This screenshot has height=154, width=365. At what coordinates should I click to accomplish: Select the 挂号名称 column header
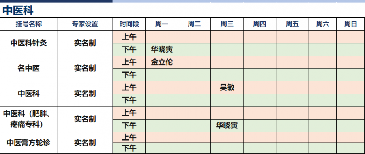(x=29, y=24)
